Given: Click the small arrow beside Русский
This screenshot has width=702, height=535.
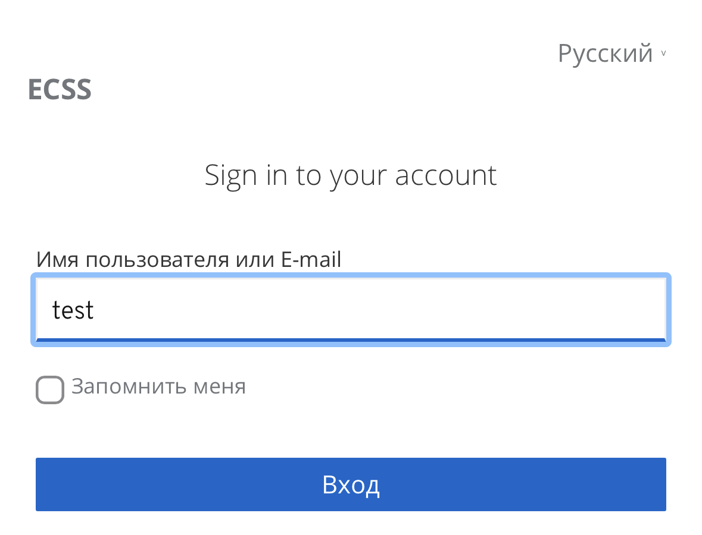Looking at the screenshot, I should pos(663,54).
